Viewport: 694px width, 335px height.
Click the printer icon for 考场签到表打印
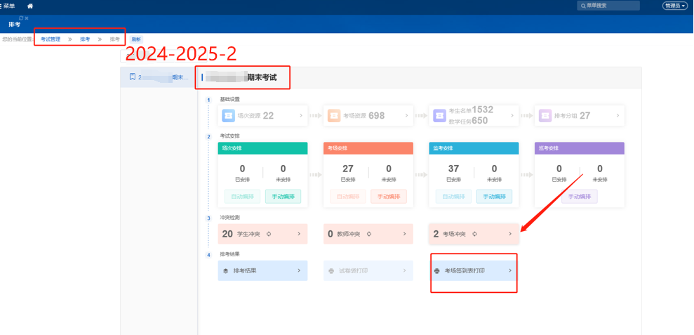[x=437, y=270]
